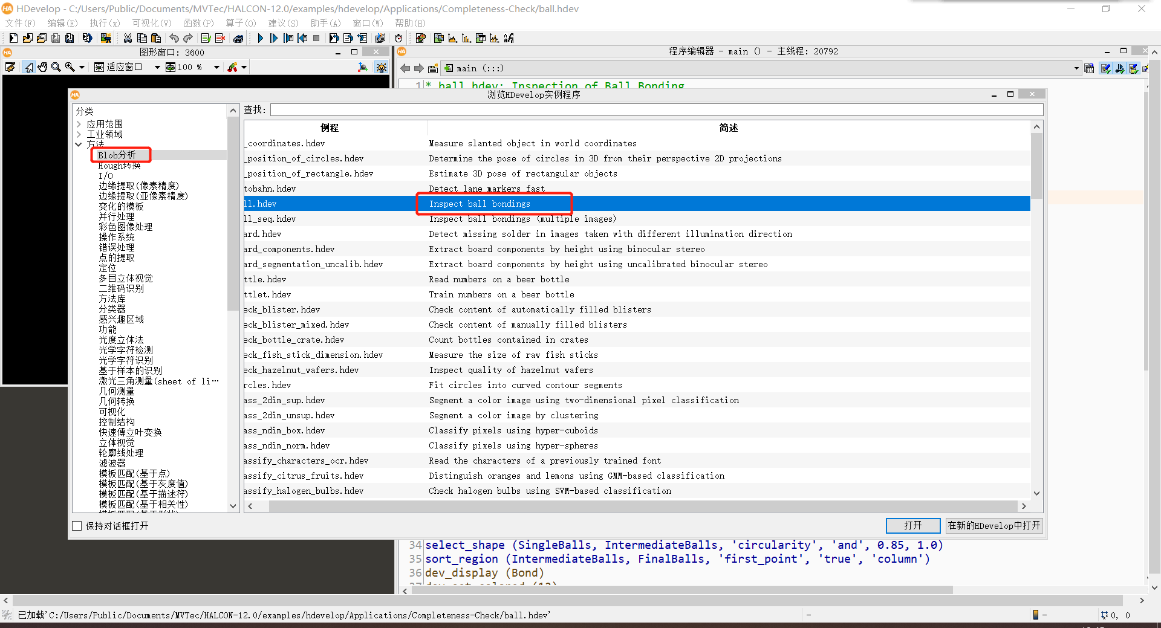Collapse the 方法 tree category

(79, 144)
